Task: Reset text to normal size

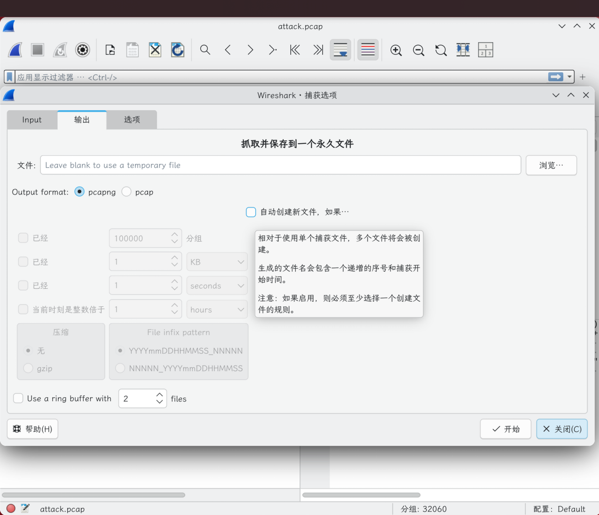Action: 441,50
